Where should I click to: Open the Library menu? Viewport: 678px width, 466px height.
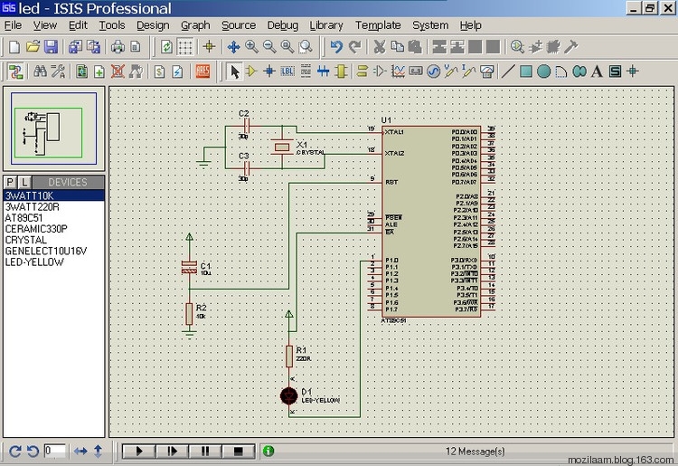pos(326,25)
